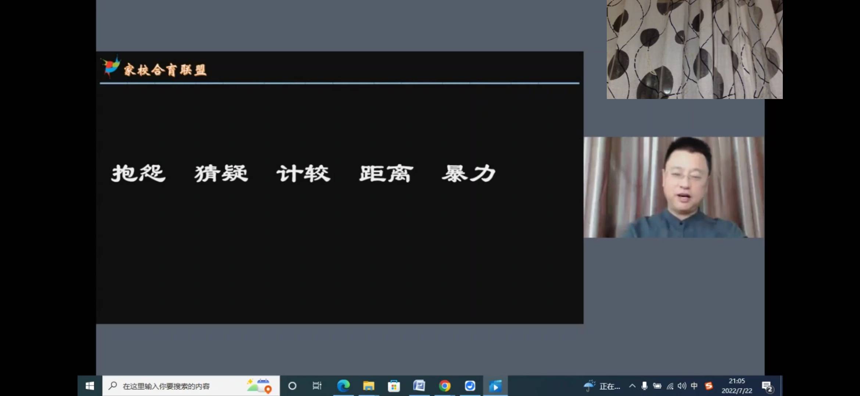Mute the microphone via the tray mic icon
The width and height of the screenshot is (860, 396).
coord(645,386)
